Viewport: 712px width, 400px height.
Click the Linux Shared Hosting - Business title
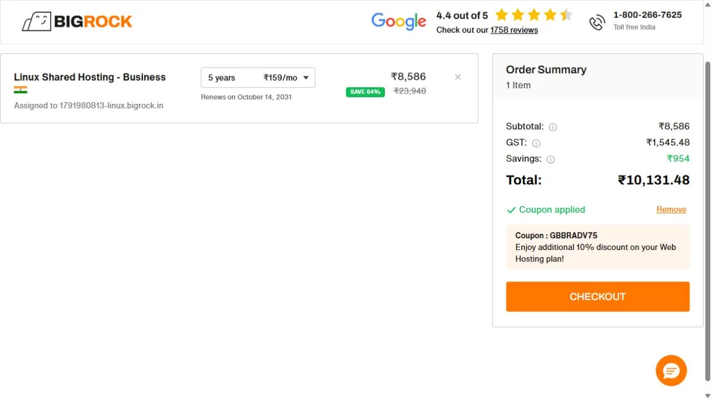pos(90,77)
